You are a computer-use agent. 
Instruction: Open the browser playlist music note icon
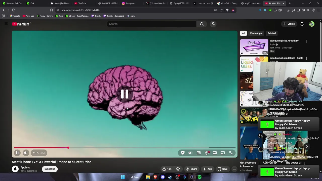click(293, 10)
